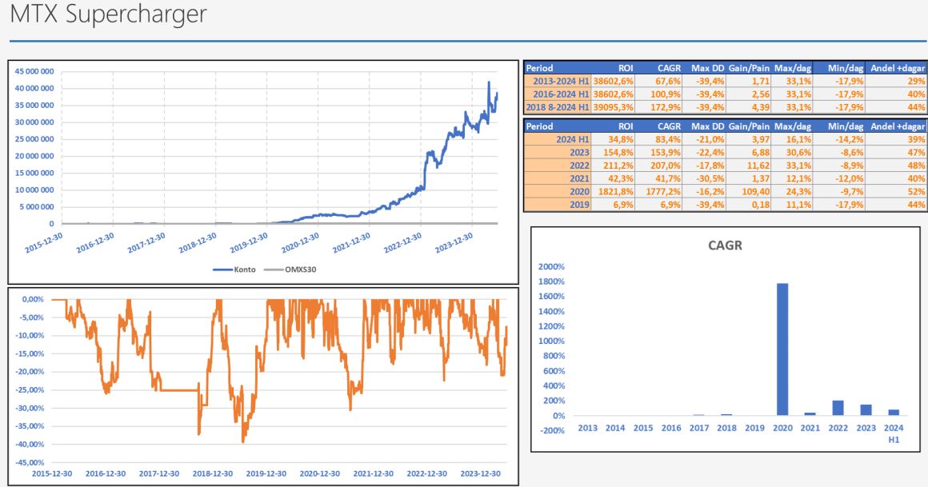The width and height of the screenshot is (928, 487).
Task: Click CAGR value 67,6%
Action: pyautogui.click(x=668, y=81)
